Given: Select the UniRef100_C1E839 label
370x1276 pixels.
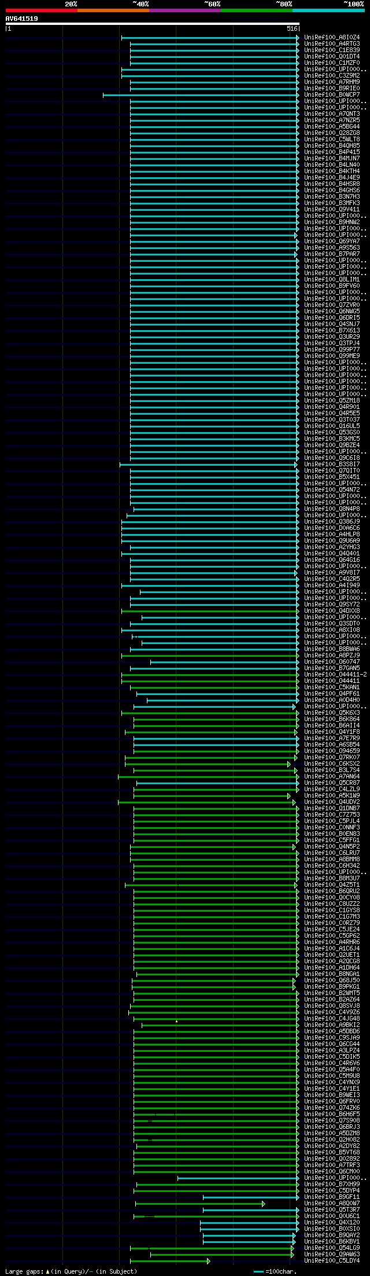Looking at the screenshot, I should [332, 50].
